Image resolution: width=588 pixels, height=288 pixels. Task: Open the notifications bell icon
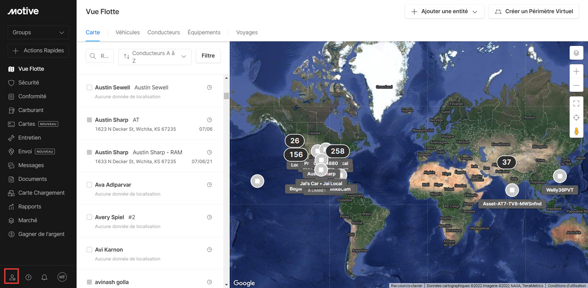coord(45,277)
